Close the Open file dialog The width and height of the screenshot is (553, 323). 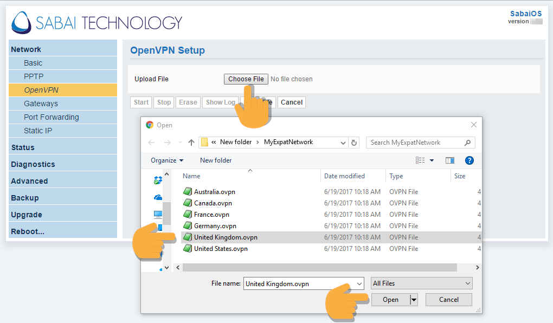point(474,125)
